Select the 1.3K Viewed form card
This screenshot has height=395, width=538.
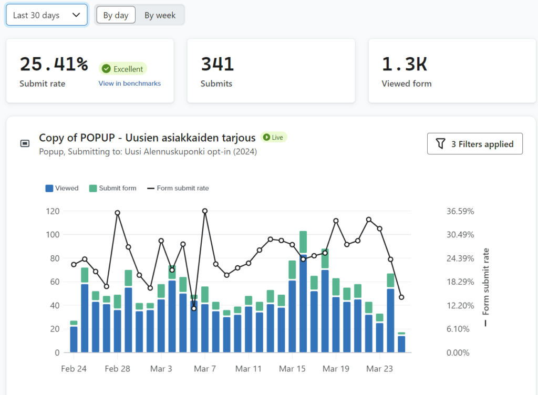[x=452, y=70]
